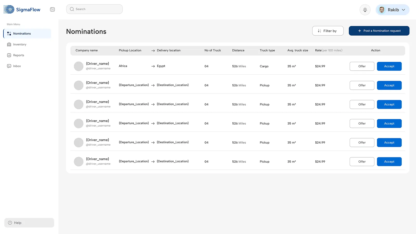The width and height of the screenshot is (416, 234).
Task: Click the Nominations page heading
Action: point(86,31)
